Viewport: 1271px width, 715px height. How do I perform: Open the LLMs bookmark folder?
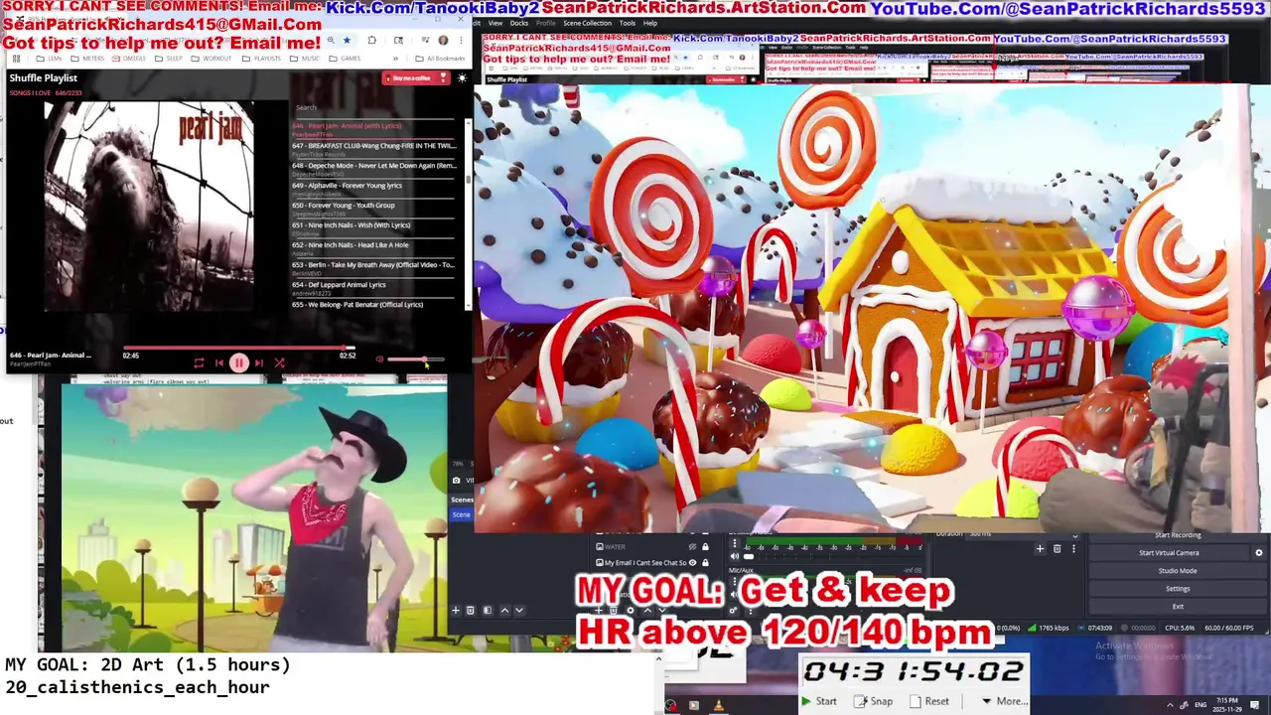49,59
